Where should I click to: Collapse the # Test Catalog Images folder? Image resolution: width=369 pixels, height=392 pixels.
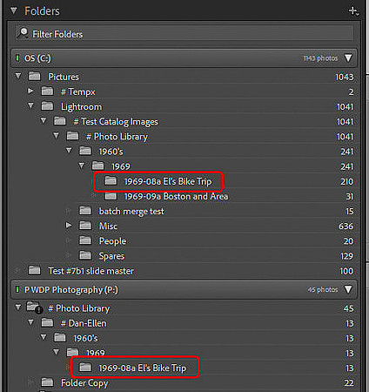(x=44, y=121)
